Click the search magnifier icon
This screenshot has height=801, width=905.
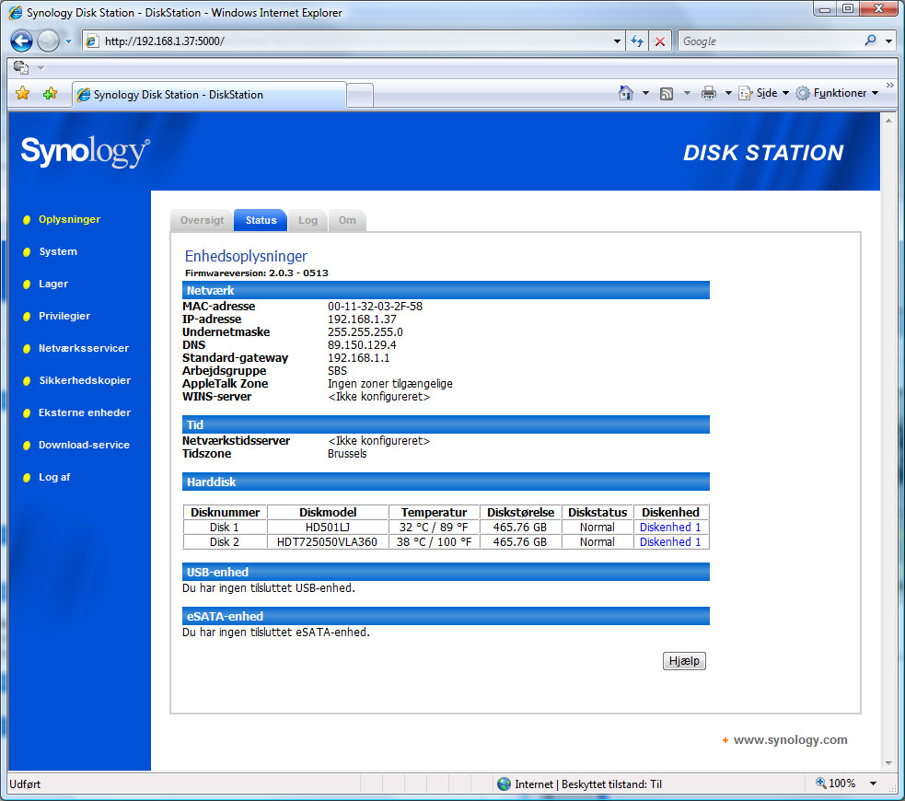(871, 41)
